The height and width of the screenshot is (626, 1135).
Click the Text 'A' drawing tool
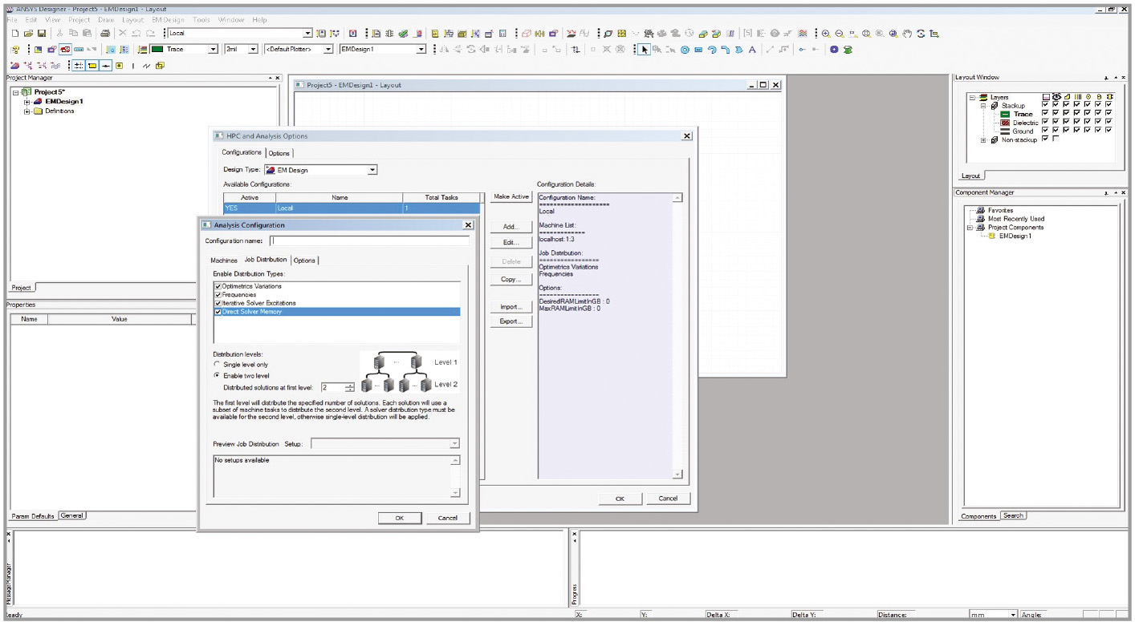(x=752, y=50)
